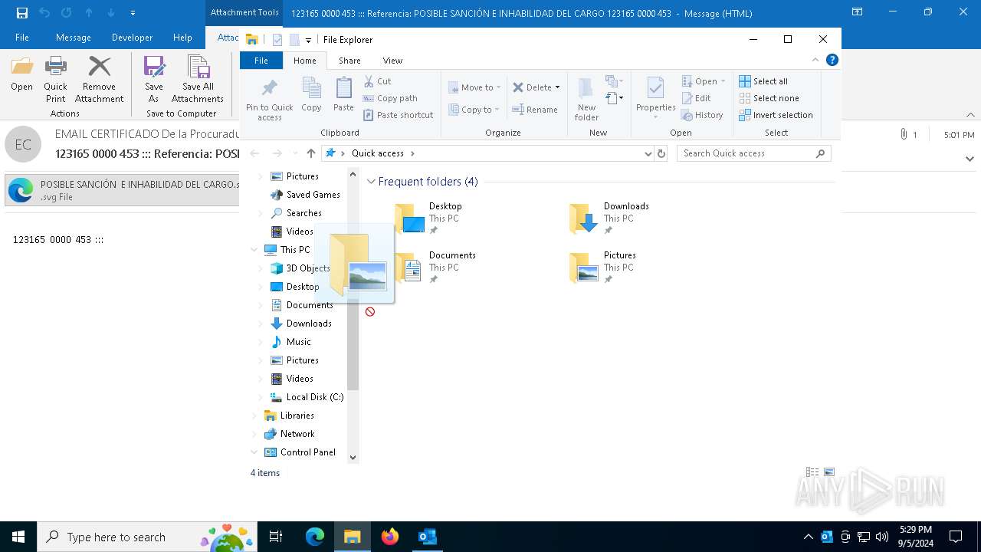Click the Search Quick access box

pos(754,153)
